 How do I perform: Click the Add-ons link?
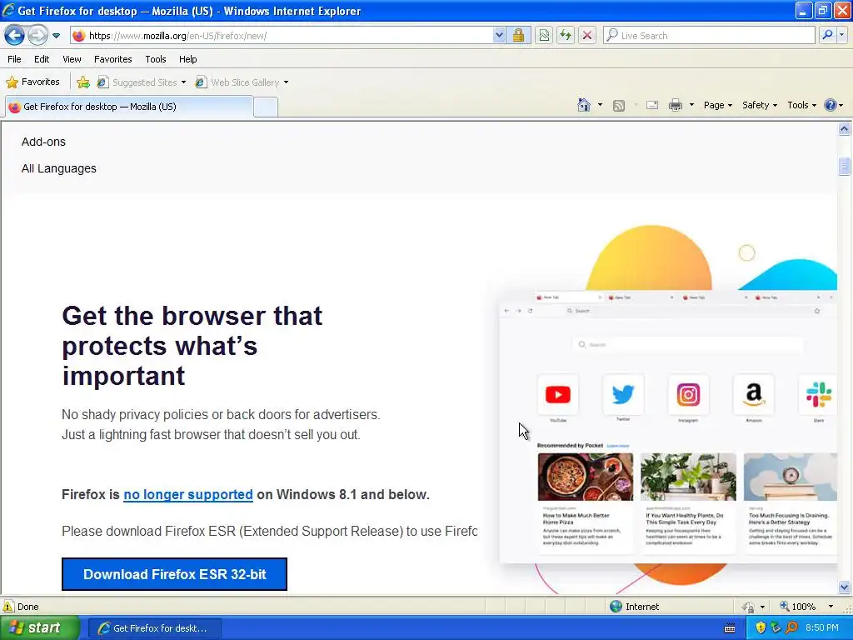tap(43, 142)
